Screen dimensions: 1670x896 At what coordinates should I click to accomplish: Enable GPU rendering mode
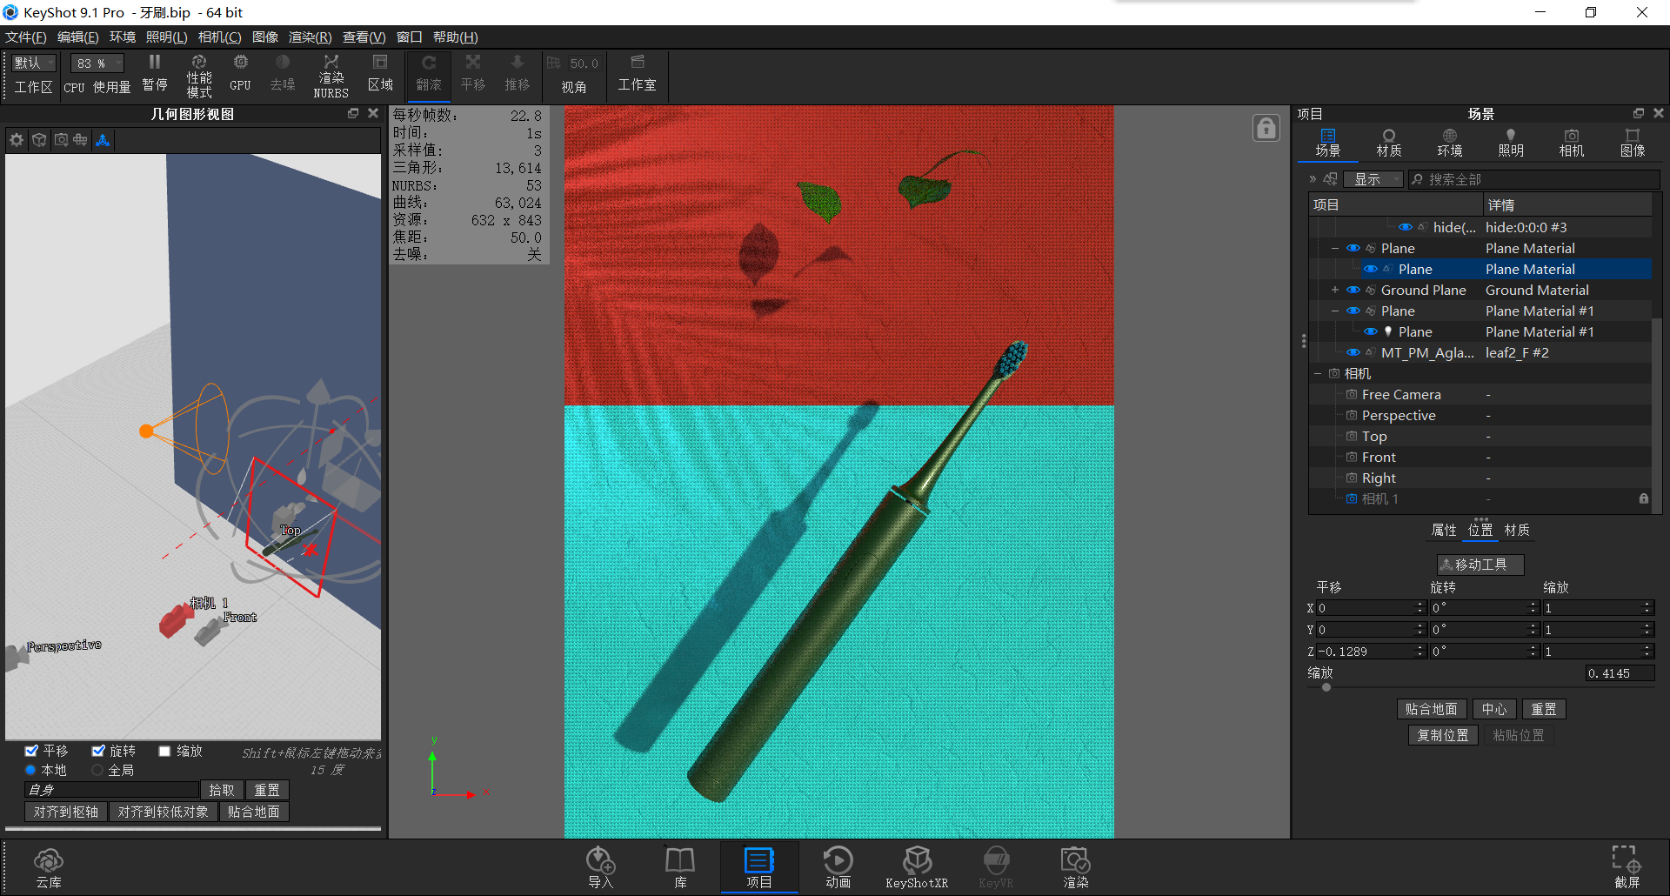239,74
